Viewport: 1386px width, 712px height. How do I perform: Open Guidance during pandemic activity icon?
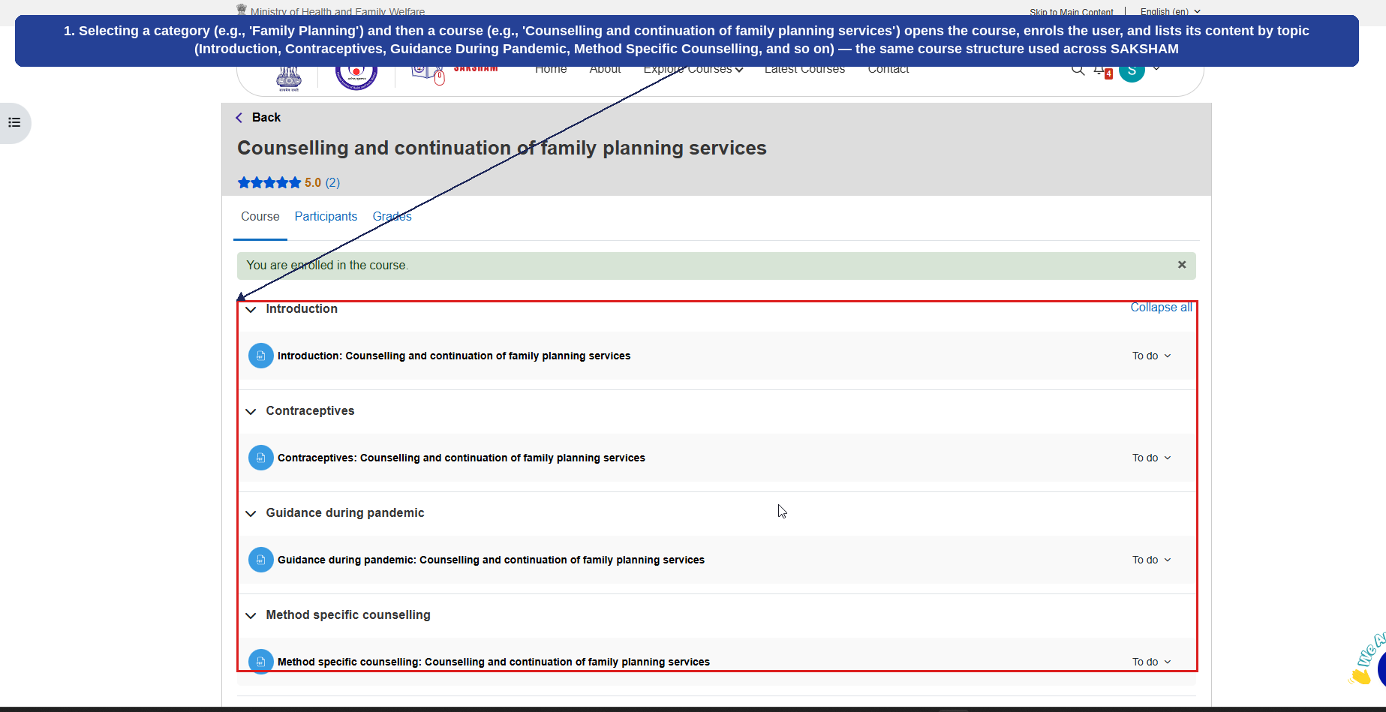(260, 560)
